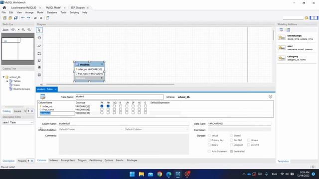Select the new layer tool
Screen dimensions: 319x179
point(39,54)
